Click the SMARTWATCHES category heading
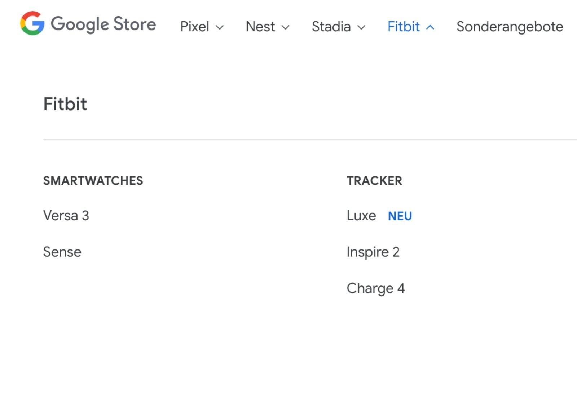 pos(93,181)
